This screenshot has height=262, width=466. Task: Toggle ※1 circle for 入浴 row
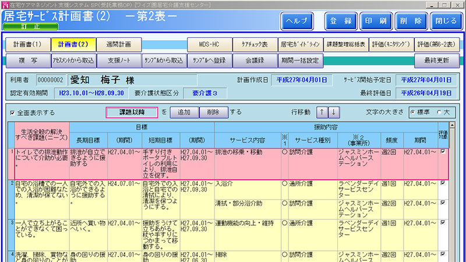[284, 183]
